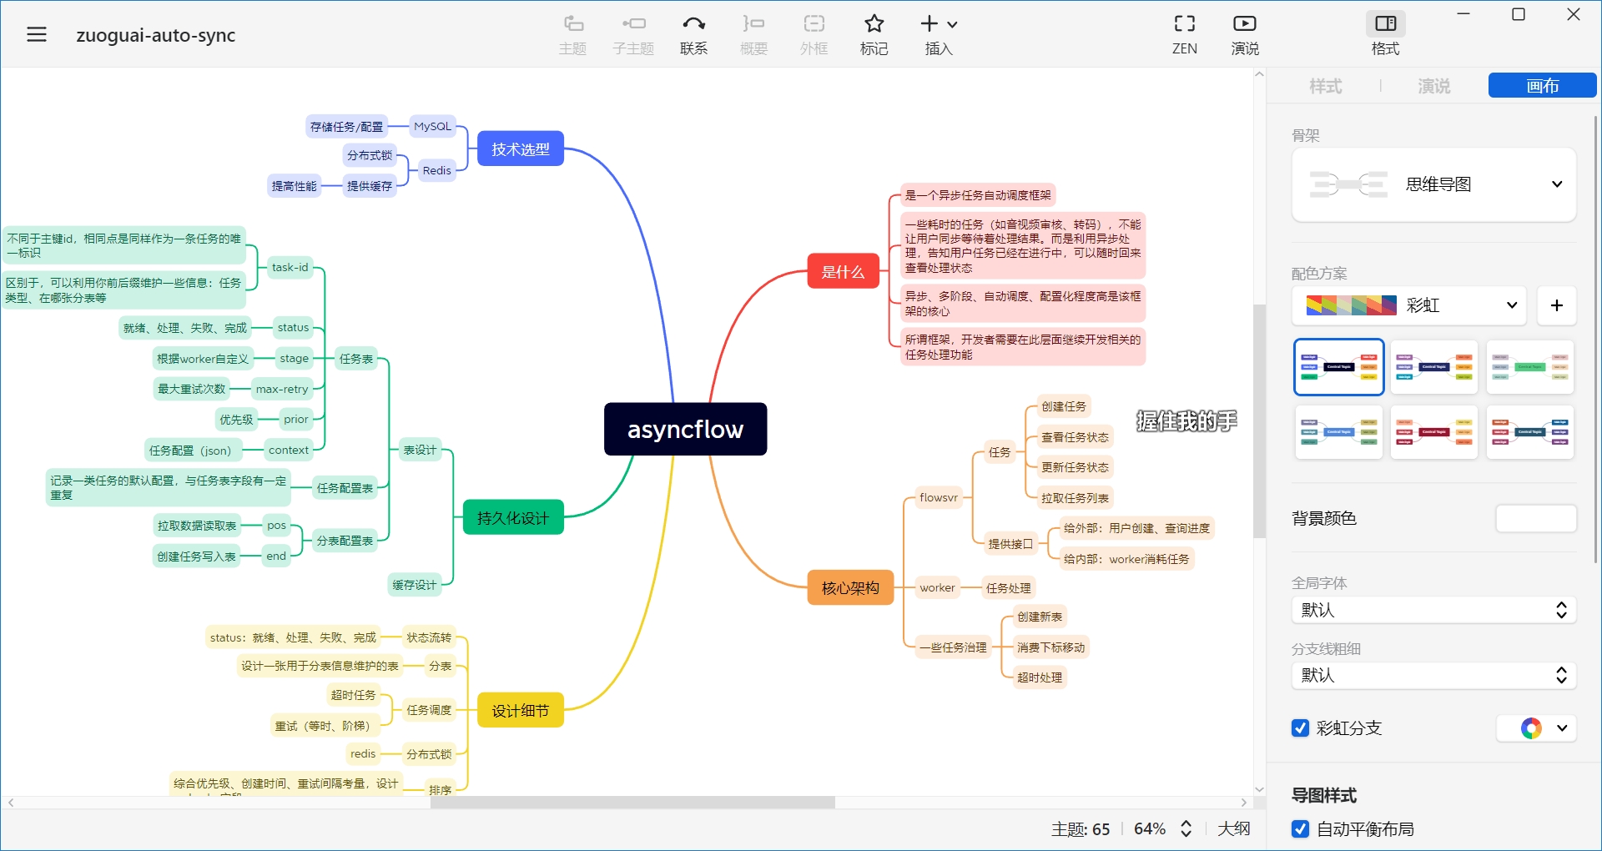This screenshot has width=1602, height=851.
Task: Open the 插入 insert plus menu
Action: 939,34
